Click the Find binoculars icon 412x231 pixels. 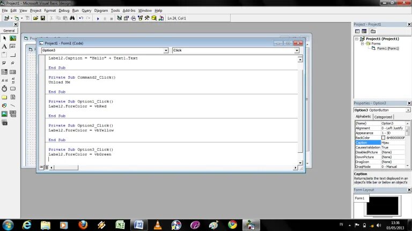(72, 18)
